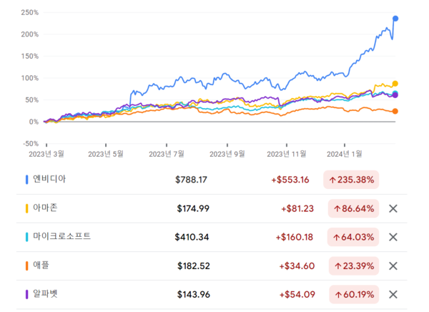Click the change value +$81.23
Image resolution: width=429 pixels, height=312 pixels.
coord(297,209)
